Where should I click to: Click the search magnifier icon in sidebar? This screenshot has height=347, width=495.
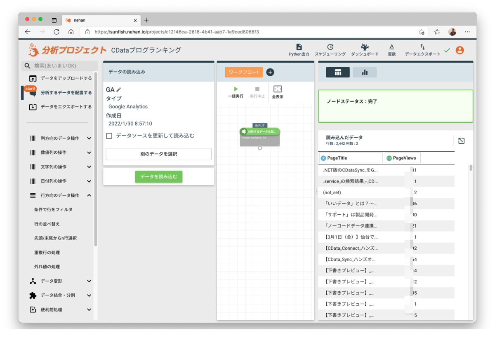pos(28,66)
